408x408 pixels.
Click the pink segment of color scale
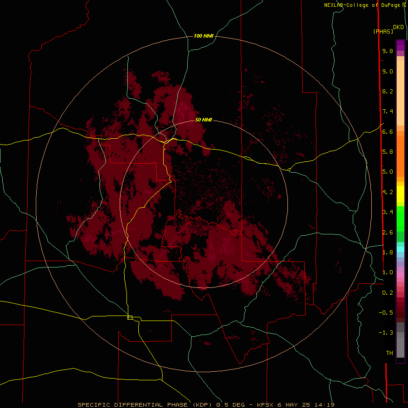click(400, 275)
